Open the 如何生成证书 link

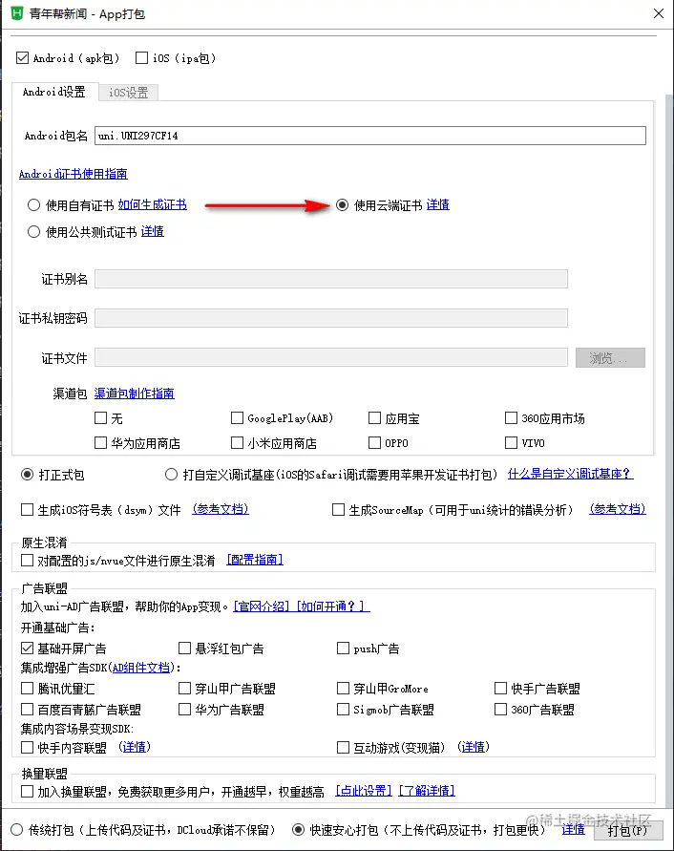pyautogui.click(x=153, y=204)
